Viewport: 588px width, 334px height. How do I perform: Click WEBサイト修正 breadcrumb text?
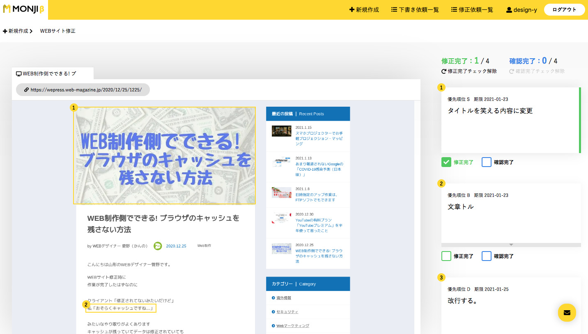[x=57, y=31]
